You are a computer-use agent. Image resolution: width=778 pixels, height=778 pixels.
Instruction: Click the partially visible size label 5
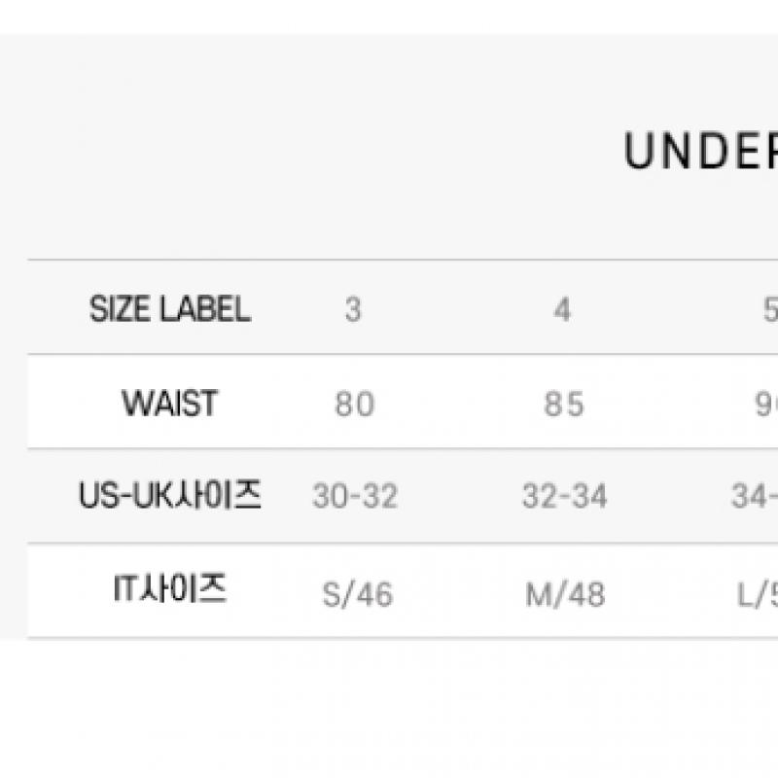tap(769, 310)
